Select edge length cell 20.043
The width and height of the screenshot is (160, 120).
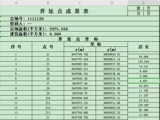143,86
